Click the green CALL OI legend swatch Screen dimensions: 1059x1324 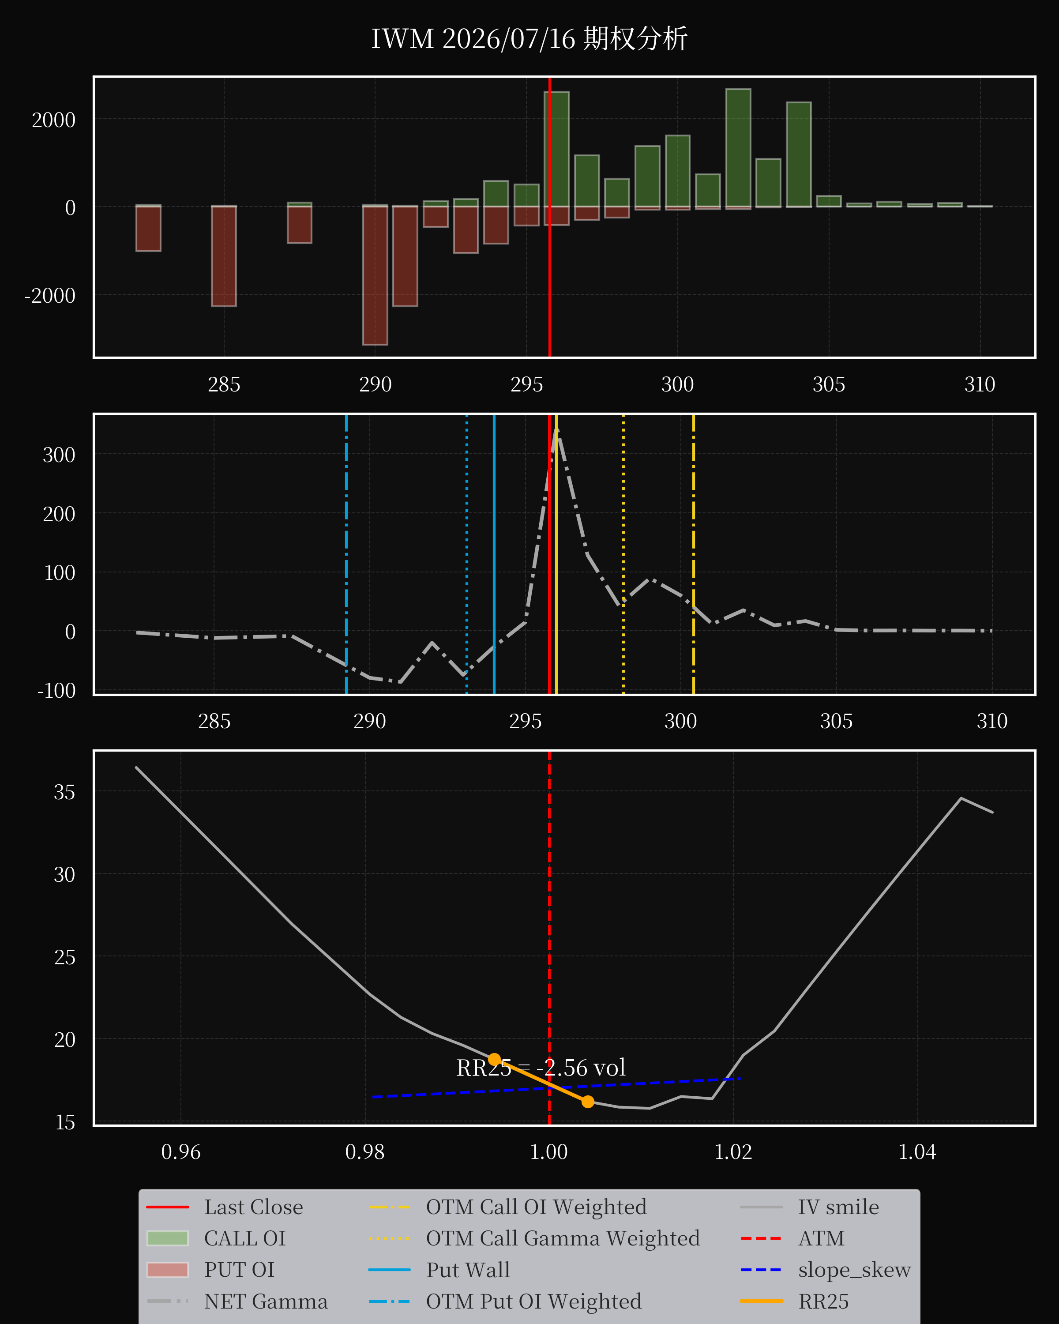[x=168, y=1238]
